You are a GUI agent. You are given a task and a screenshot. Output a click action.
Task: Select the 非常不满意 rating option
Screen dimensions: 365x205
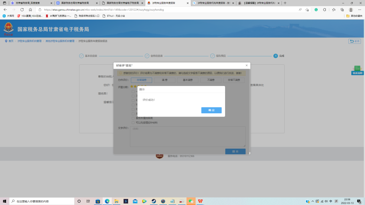tap(234, 80)
